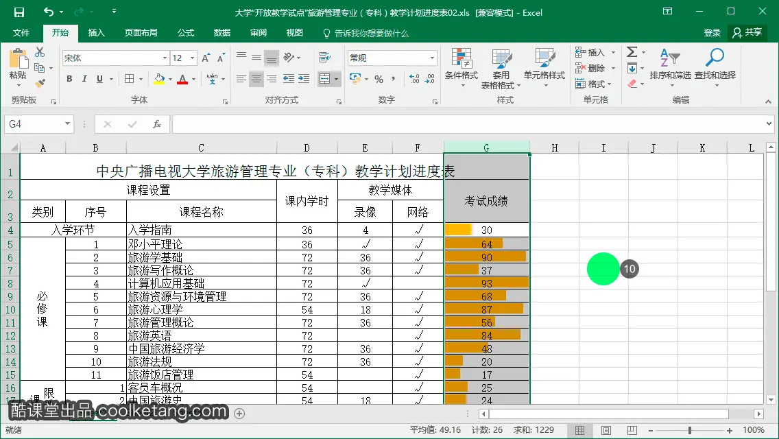Switch to the Formulas (公式) tab
Image resolution: width=779 pixels, height=439 pixels.
[186, 33]
